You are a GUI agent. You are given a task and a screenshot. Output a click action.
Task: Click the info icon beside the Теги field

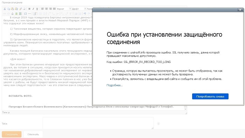[x=158, y=124]
